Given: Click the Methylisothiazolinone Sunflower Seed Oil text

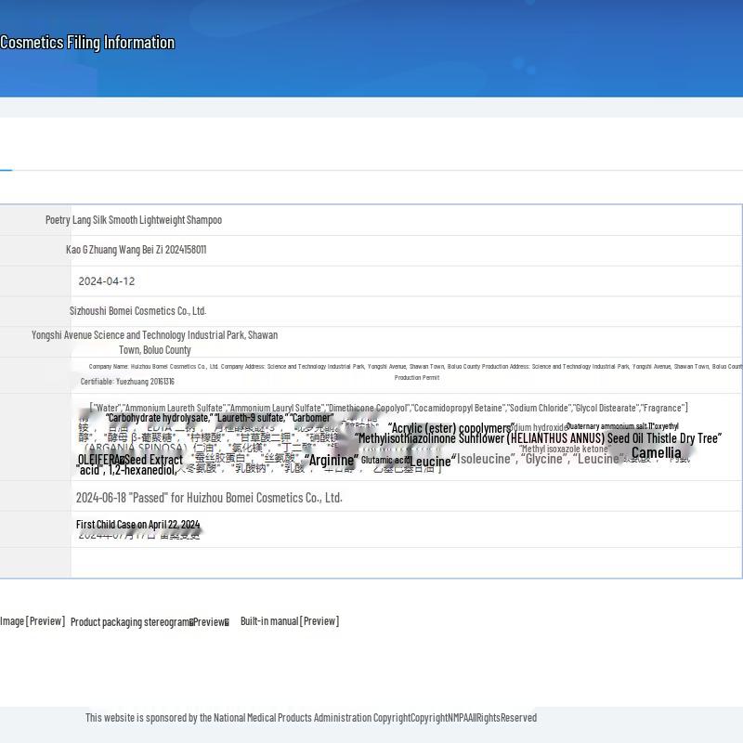Looking at the screenshot, I should [x=538, y=438].
